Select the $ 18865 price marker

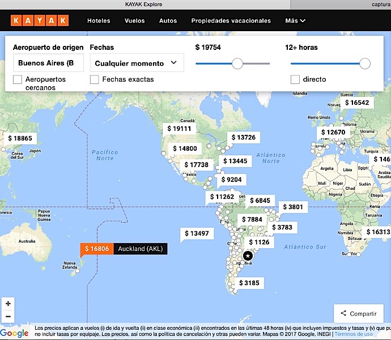click(x=20, y=138)
